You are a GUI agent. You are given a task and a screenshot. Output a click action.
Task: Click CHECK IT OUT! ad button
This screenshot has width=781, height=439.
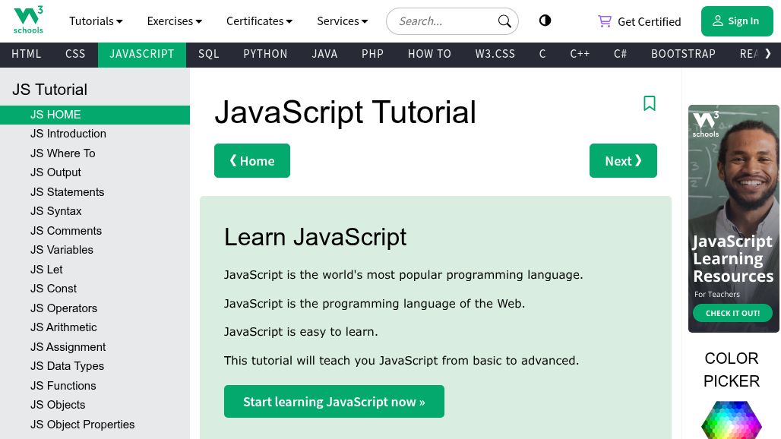pos(732,313)
